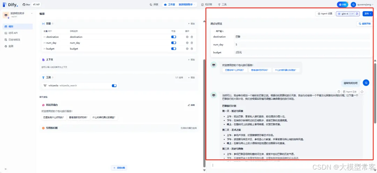Open Agent 设置 settings
Image resolution: width=377 pixels, height=173 pixels.
pos(325,14)
